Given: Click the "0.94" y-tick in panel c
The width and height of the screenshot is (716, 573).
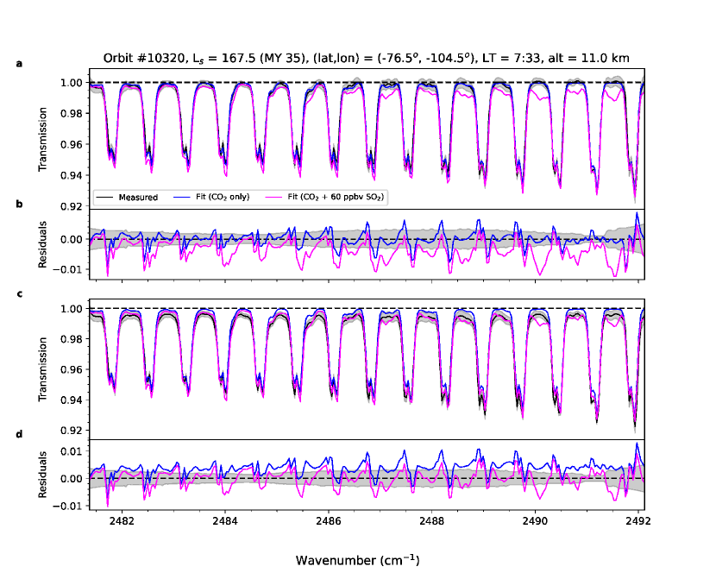Looking at the screenshot, I should point(72,400).
